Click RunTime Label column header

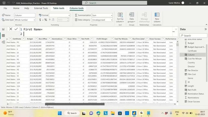138,39
